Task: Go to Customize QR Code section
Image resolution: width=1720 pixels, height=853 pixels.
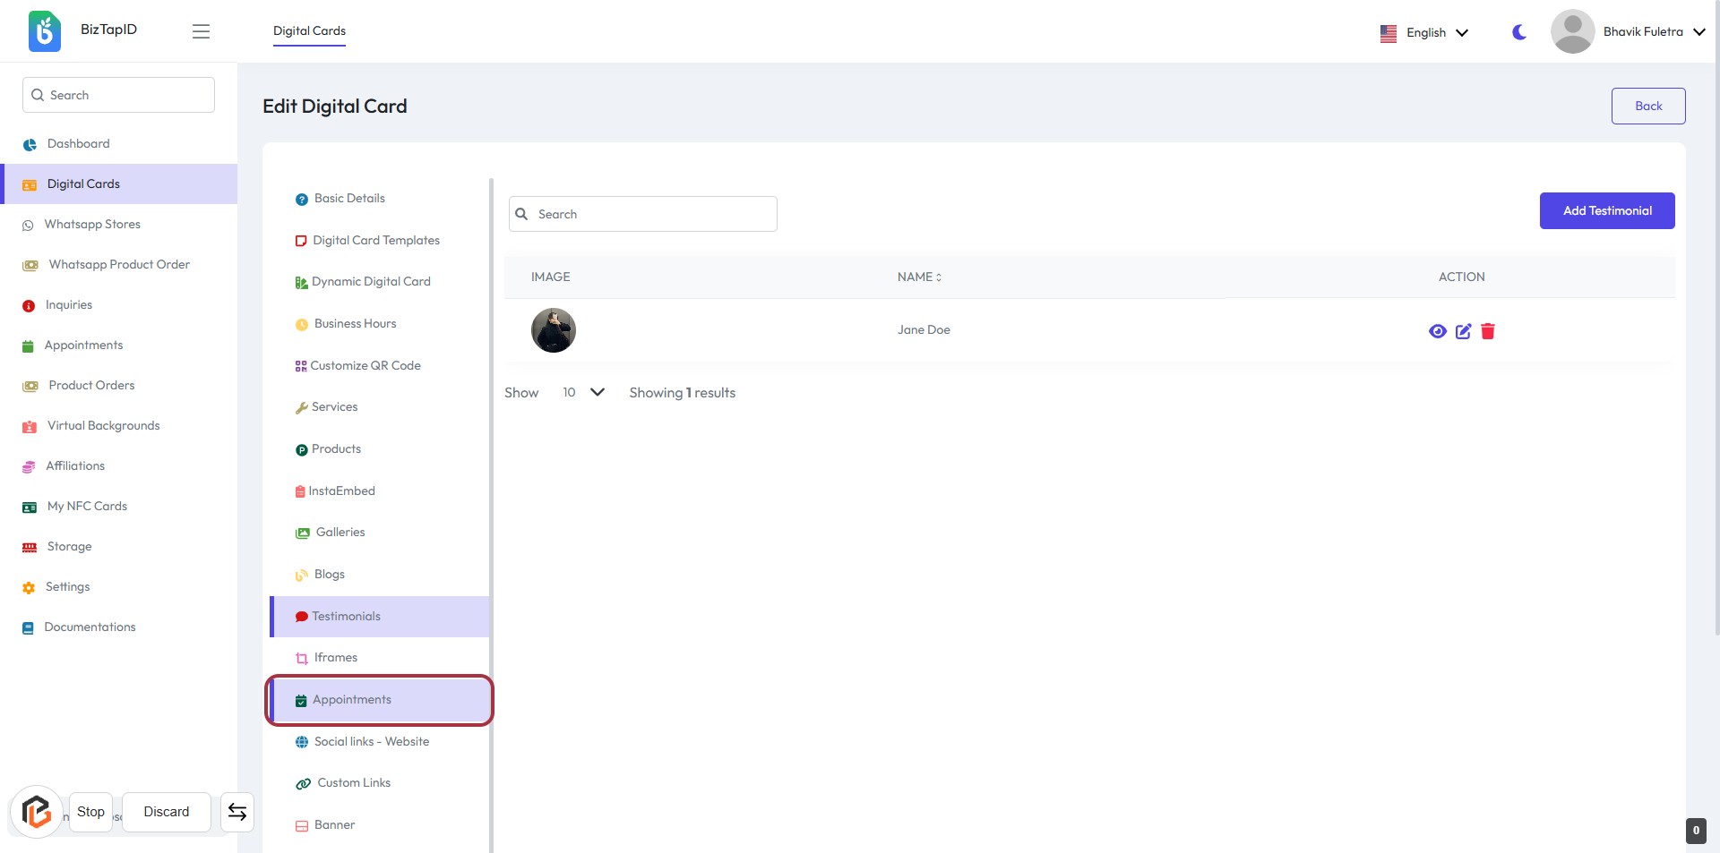Action: [x=365, y=366]
